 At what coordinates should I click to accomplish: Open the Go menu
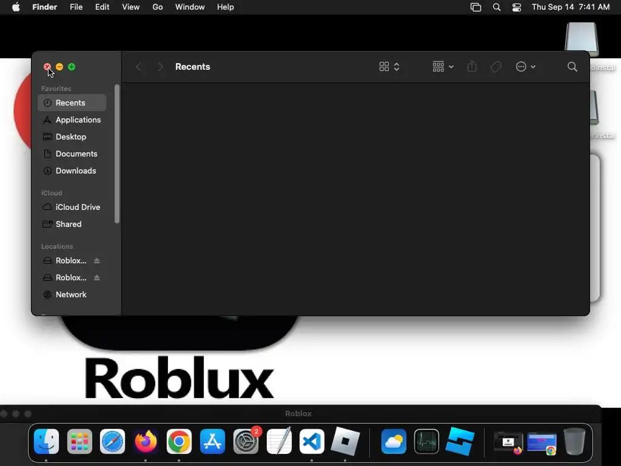coord(158,7)
